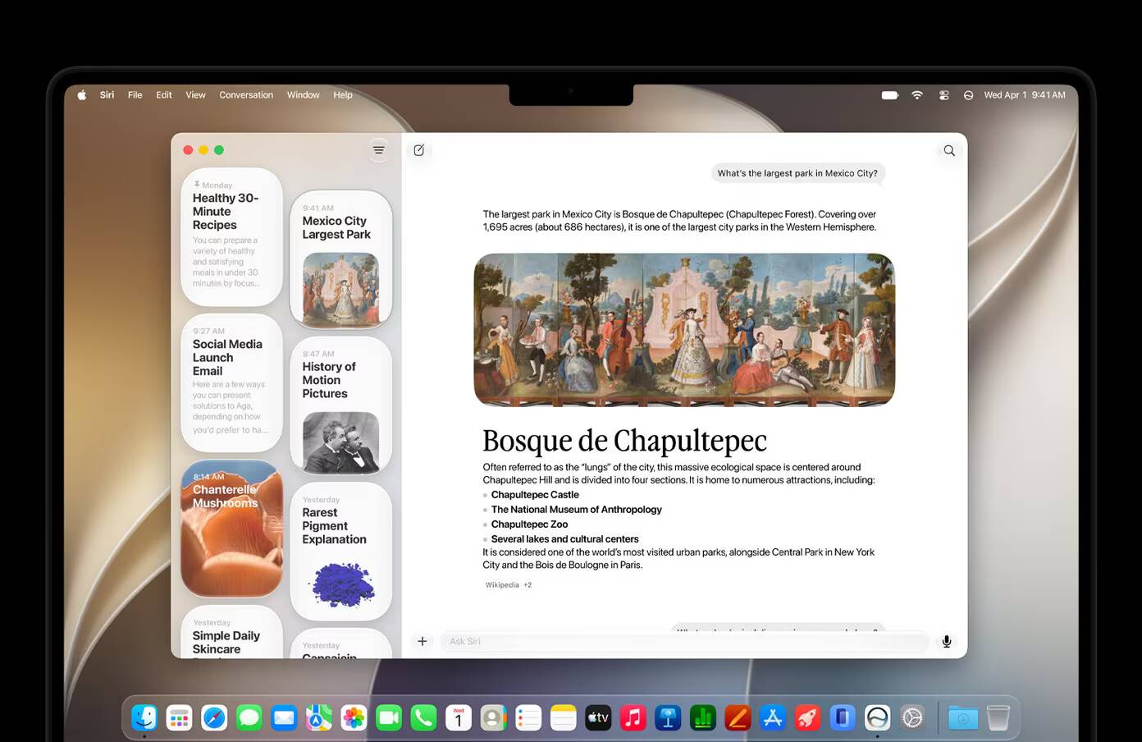Open App Store from the dock
The height and width of the screenshot is (742, 1142).
[773, 718]
